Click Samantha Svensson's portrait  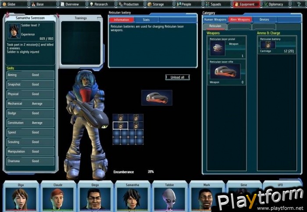(14, 31)
